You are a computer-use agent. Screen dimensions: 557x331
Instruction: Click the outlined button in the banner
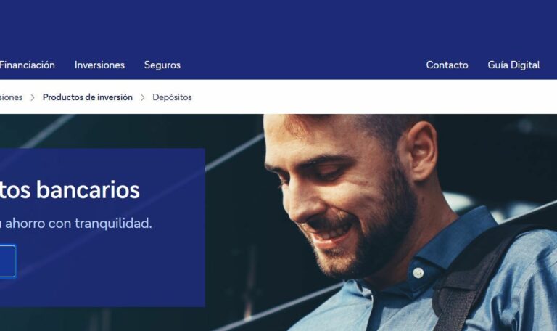(x=7, y=261)
